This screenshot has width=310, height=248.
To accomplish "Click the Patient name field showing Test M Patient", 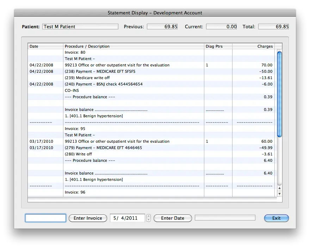I will [80, 26].
